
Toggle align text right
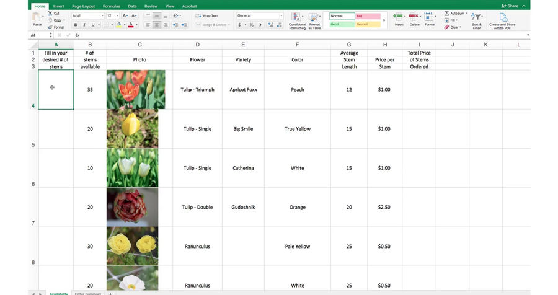[165, 25]
